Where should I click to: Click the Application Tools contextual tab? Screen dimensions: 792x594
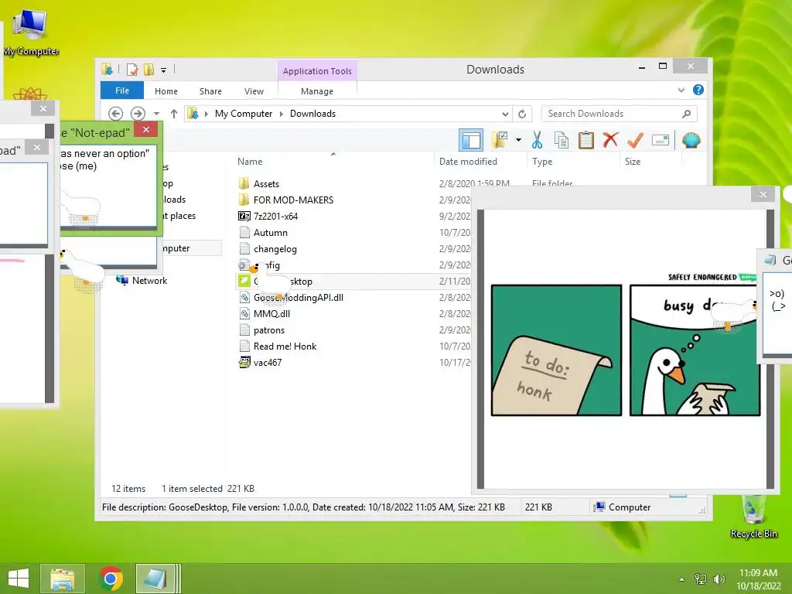pos(317,71)
